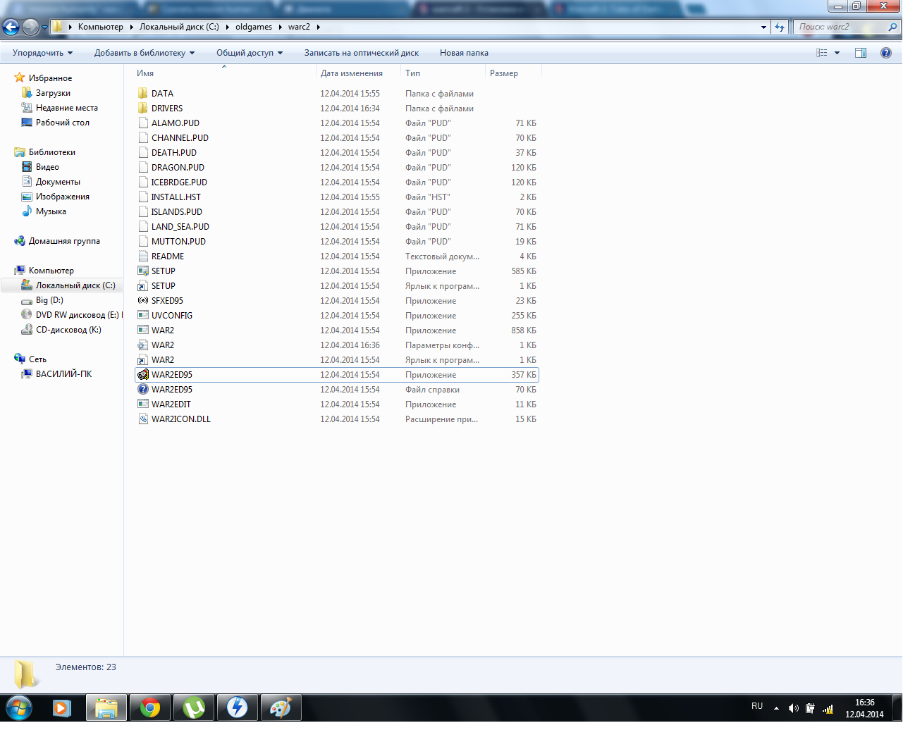Open File Explorer from taskbar
The height and width of the screenshot is (754, 915).
(106, 707)
